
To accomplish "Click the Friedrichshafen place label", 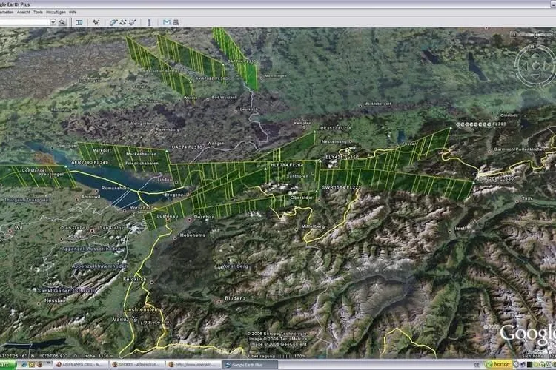I will [x=142, y=164].
